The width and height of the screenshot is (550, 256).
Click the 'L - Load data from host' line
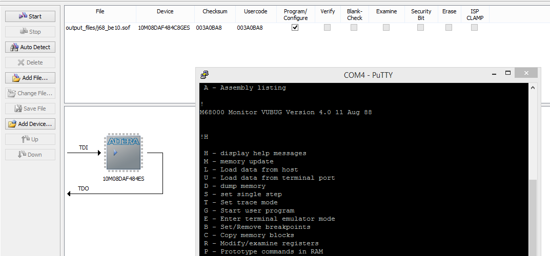[x=251, y=169]
